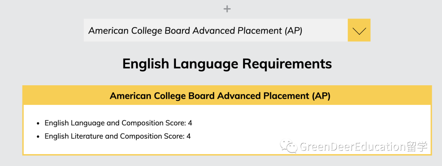Click the white requirements content panel
Screen dimensions: 442x166
coord(227,130)
